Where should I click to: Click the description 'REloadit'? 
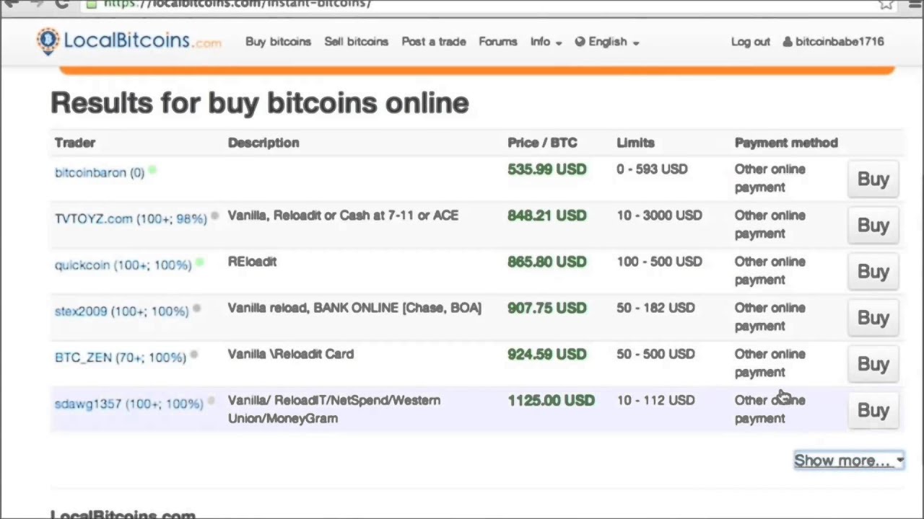click(252, 262)
